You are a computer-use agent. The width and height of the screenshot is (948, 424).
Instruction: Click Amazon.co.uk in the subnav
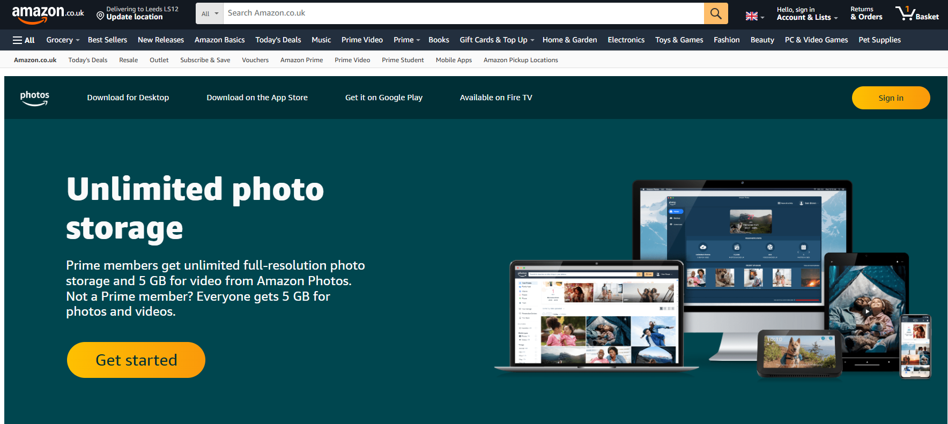(x=35, y=60)
